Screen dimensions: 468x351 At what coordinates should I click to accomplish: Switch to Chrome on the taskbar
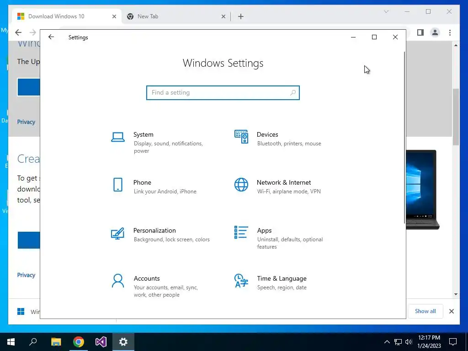pos(79,342)
